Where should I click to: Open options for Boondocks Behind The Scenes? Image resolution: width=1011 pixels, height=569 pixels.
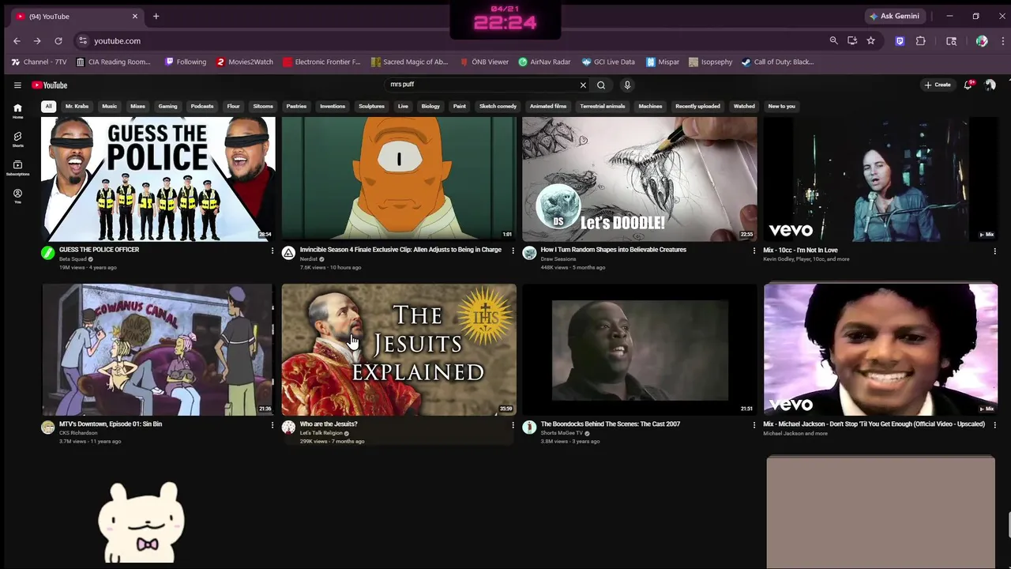click(x=754, y=425)
